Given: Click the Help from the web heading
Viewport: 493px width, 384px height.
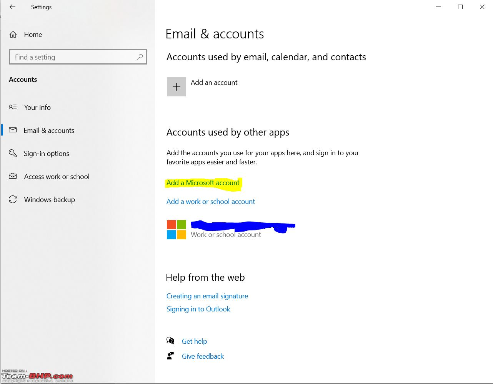Looking at the screenshot, I should click(x=205, y=277).
